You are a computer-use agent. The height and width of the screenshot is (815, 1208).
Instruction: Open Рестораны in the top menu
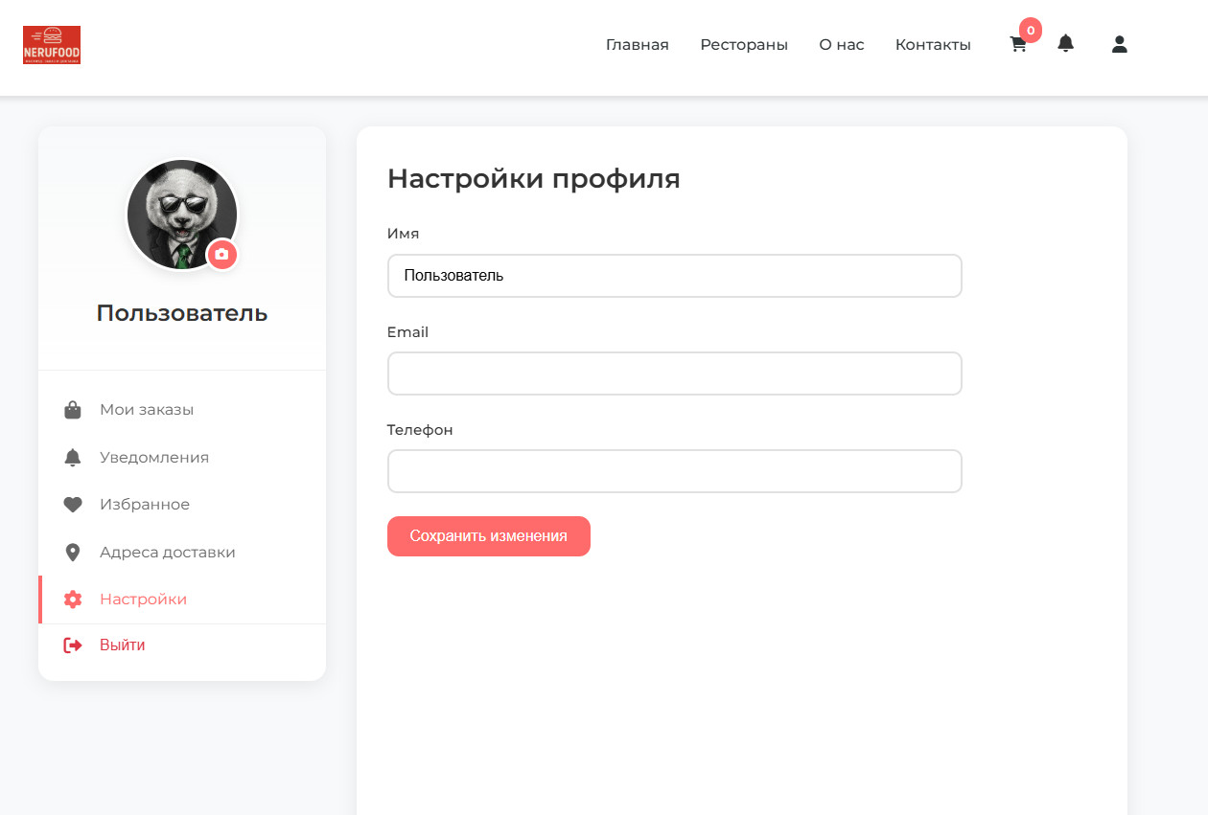[744, 45]
